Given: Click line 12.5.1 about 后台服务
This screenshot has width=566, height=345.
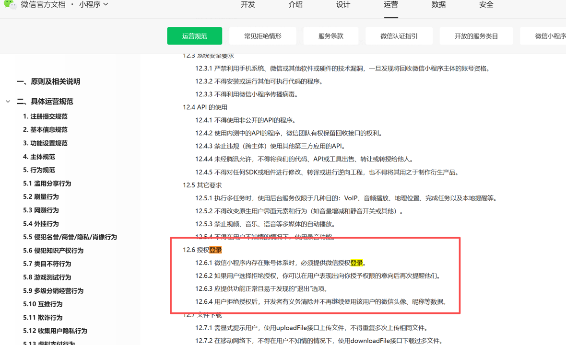Looking at the screenshot, I should click(346, 198).
